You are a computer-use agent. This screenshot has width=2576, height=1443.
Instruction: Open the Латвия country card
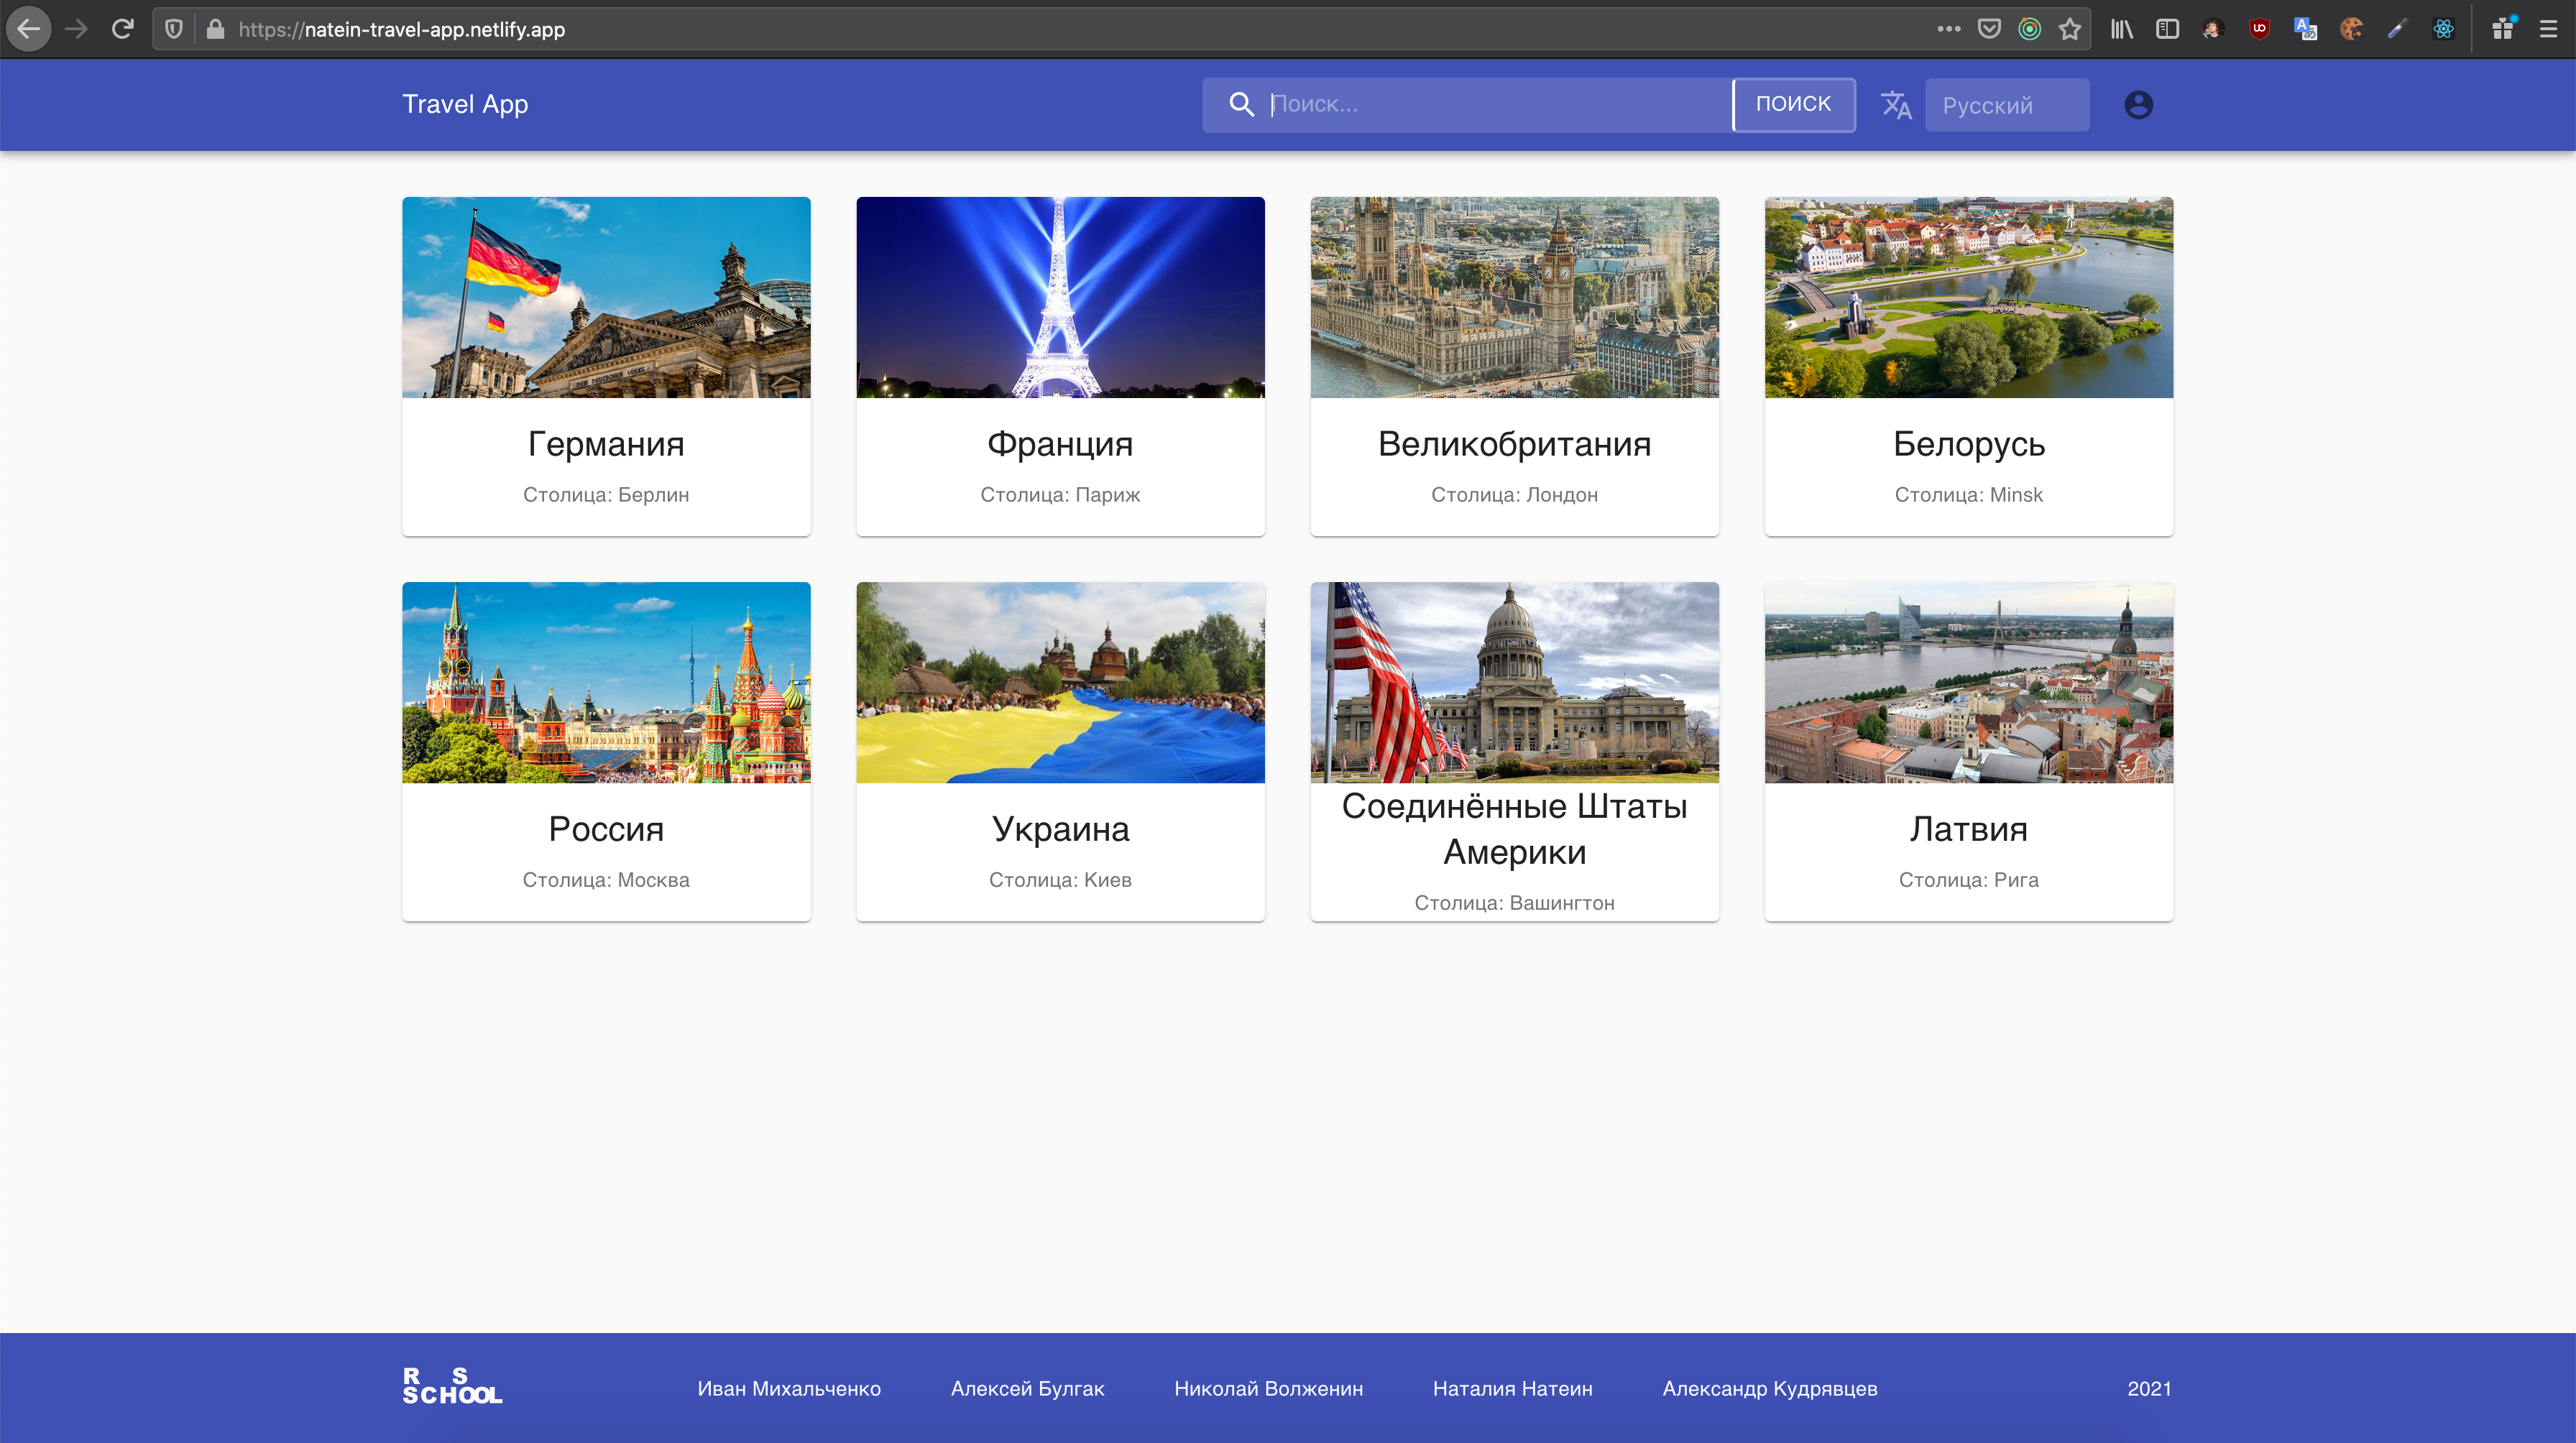click(1968, 750)
